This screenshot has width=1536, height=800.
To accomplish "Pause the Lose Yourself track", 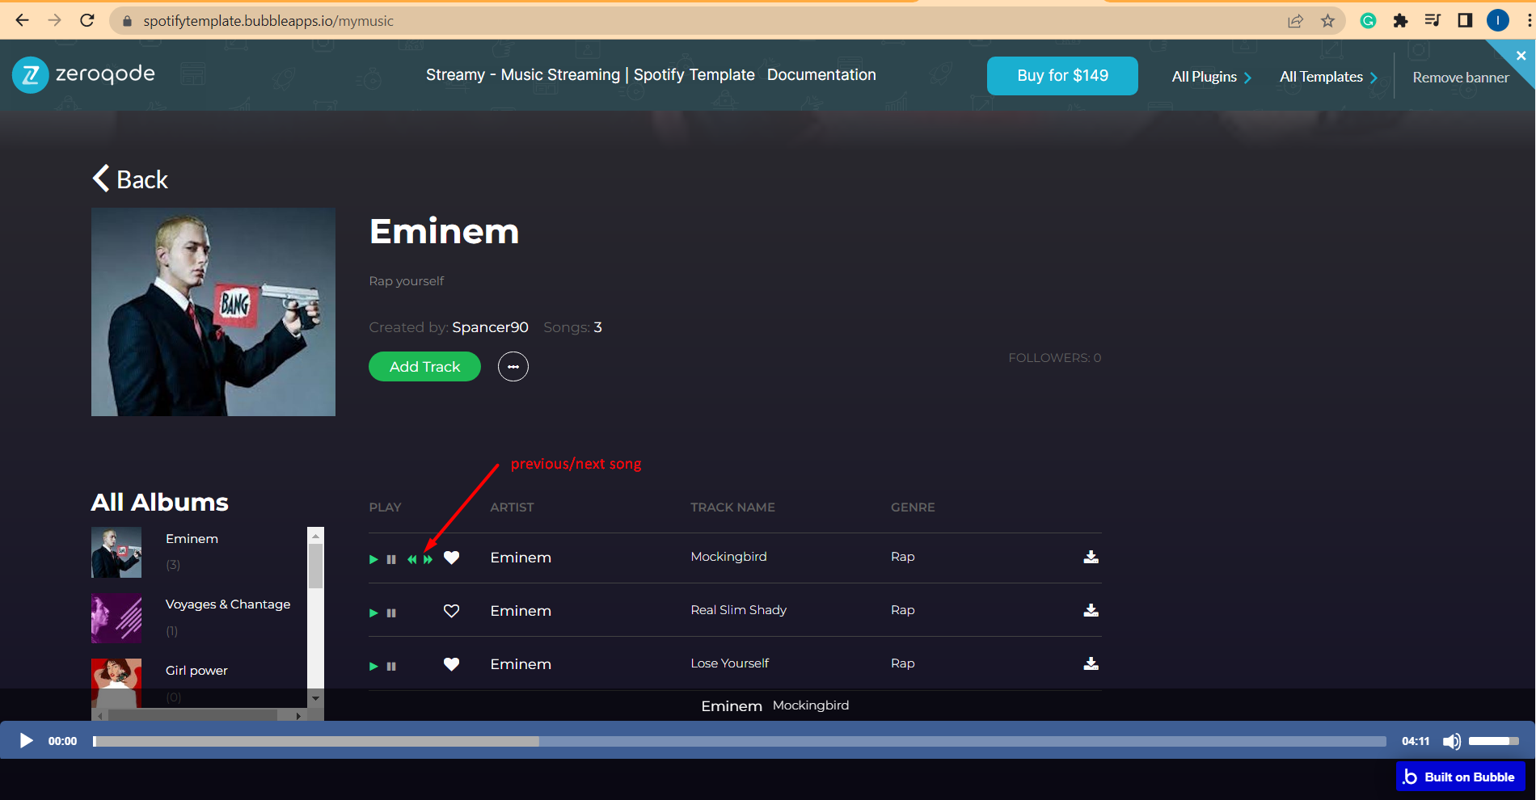I will [x=391, y=666].
